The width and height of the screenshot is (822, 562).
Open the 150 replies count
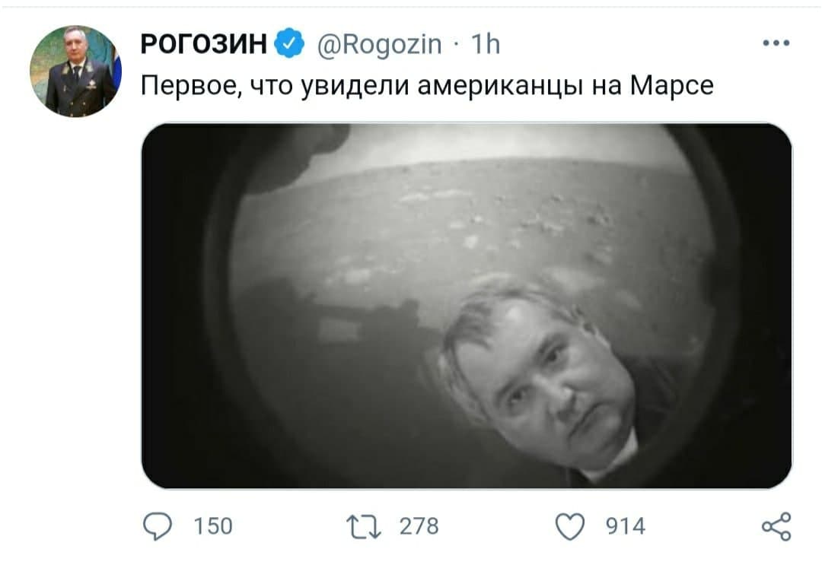213,526
